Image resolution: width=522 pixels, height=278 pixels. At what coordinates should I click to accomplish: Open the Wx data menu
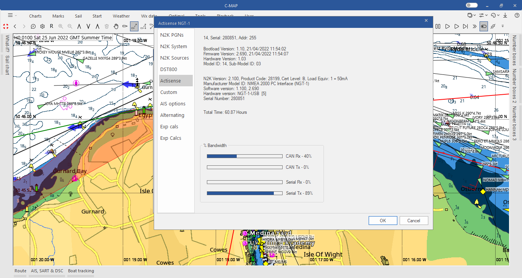pyautogui.click(x=149, y=16)
